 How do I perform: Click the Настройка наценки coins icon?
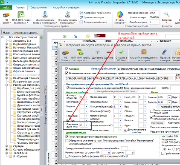click(x=177, y=52)
